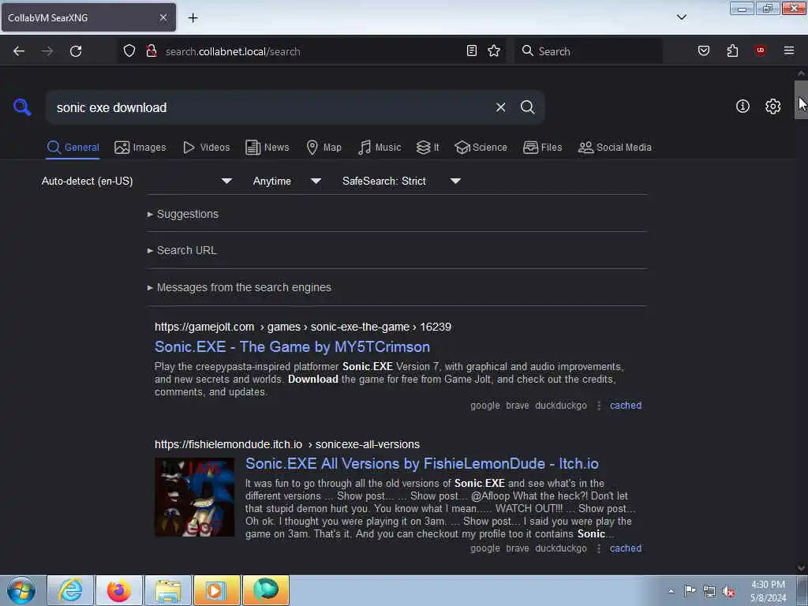The image size is (808, 606).
Task: Close the CollabVM SearXNG tab
Action: [x=163, y=17]
